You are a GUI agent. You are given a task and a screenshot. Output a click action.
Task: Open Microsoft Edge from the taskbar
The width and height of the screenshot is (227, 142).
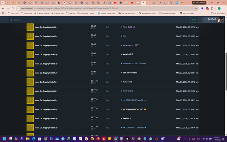(34, 139)
